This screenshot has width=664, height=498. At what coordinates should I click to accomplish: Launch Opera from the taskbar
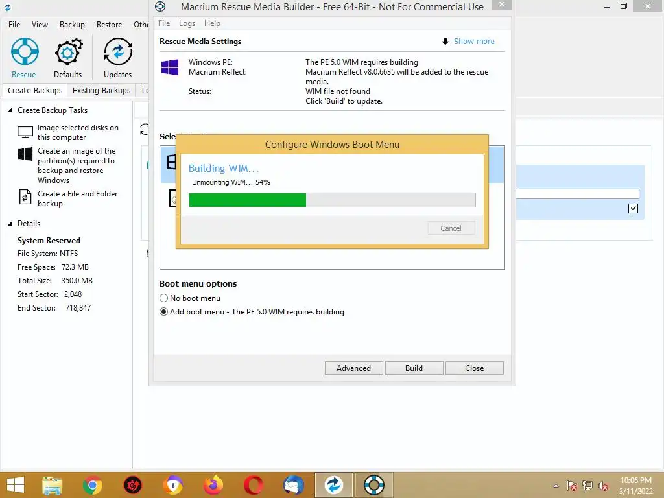254,485
